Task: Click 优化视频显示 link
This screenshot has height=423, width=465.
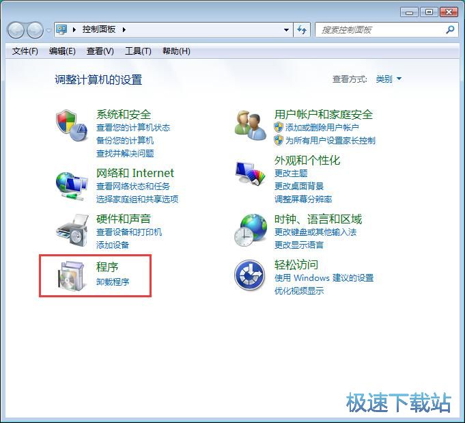Action: 299,290
